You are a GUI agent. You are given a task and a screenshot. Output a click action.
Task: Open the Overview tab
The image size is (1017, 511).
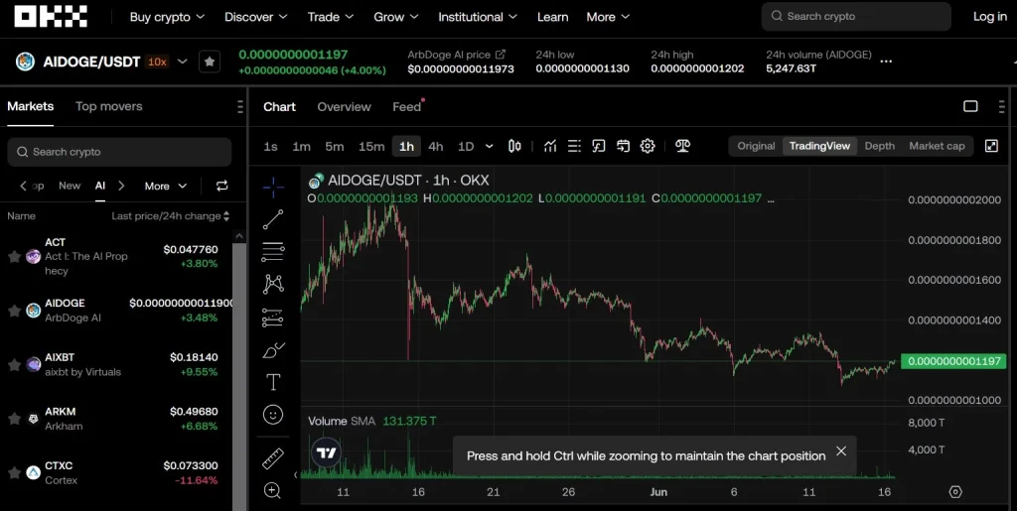344,107
